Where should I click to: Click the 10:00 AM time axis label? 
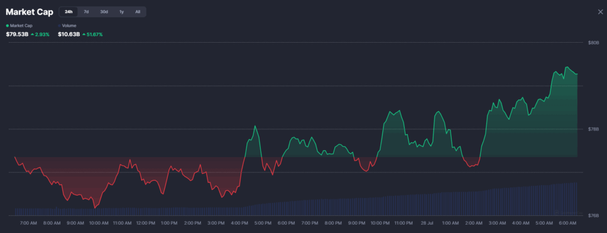point(99,224)
